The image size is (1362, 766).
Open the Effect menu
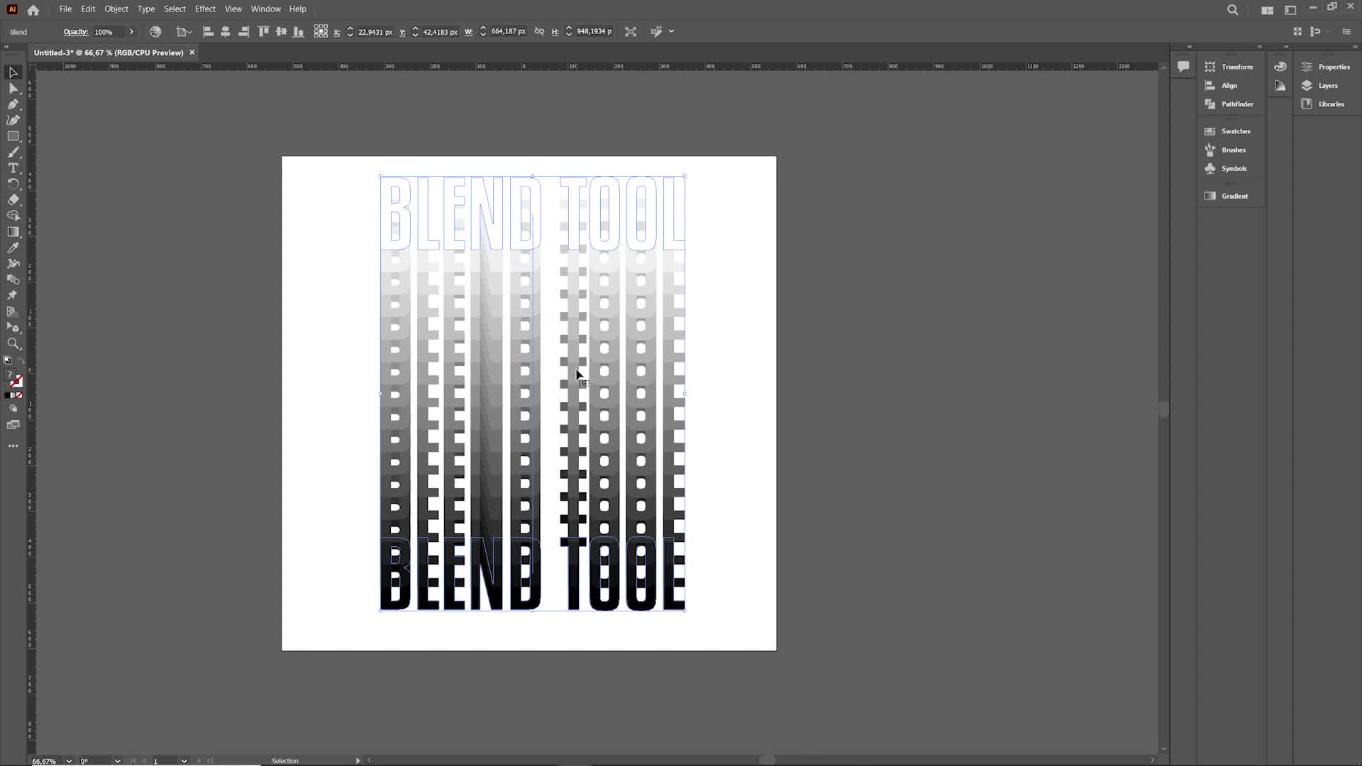click(x=205, y=9)
